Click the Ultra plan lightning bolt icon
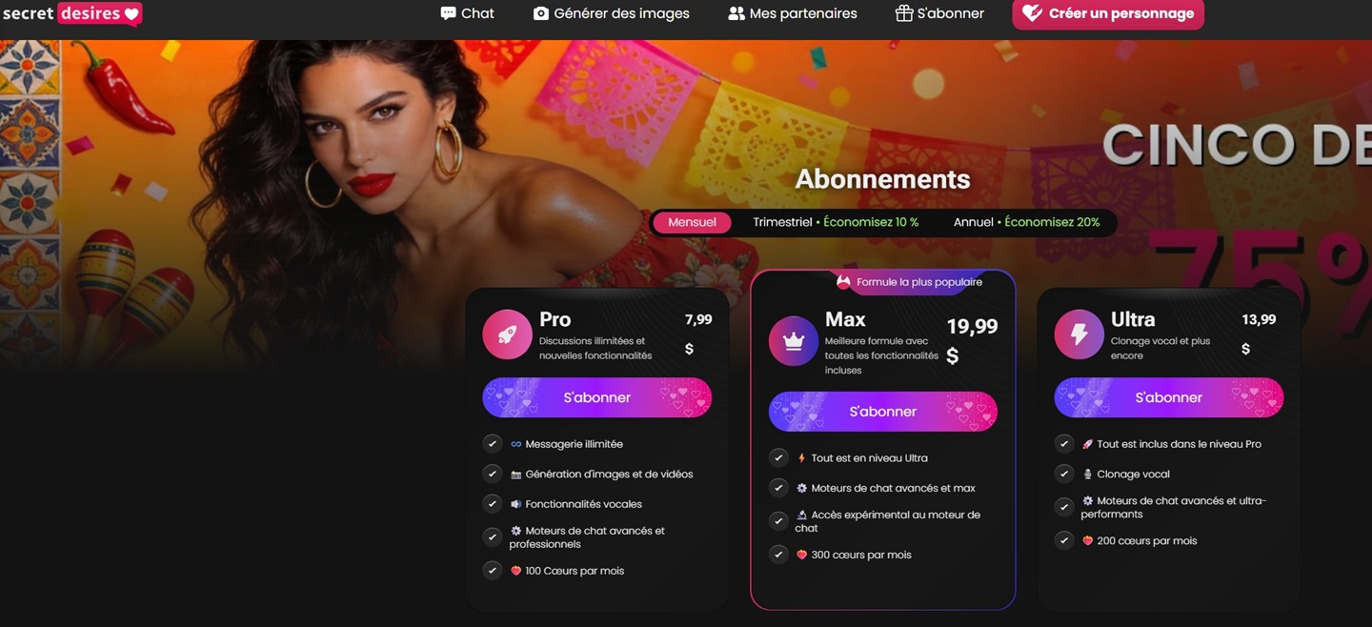Screen dimensions: 1372x627 (1079, 334)
